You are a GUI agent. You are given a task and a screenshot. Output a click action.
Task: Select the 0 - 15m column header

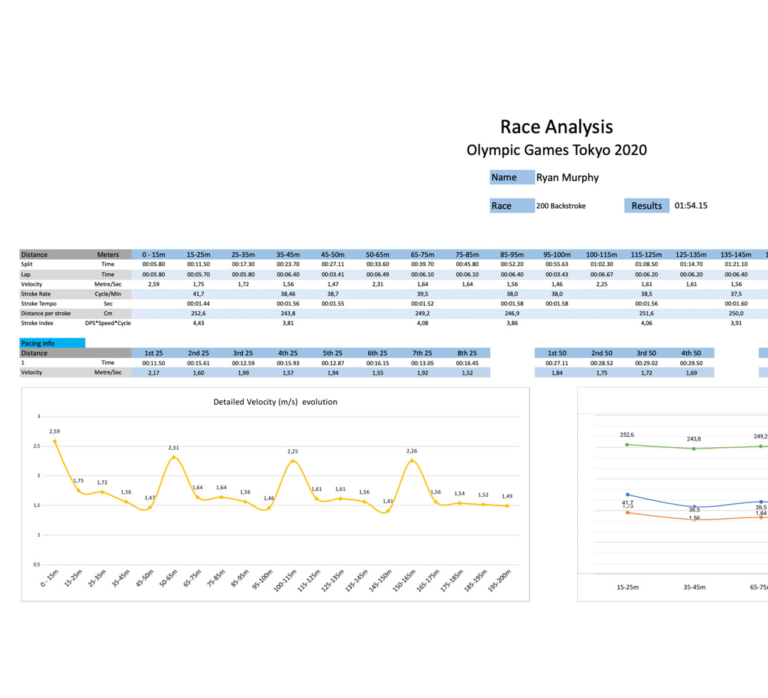point(154,255)
